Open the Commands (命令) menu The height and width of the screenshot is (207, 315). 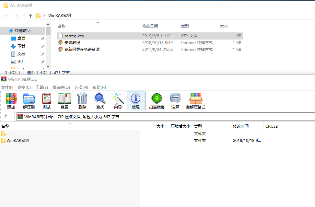pyautogui.click(x=24, y=87)
